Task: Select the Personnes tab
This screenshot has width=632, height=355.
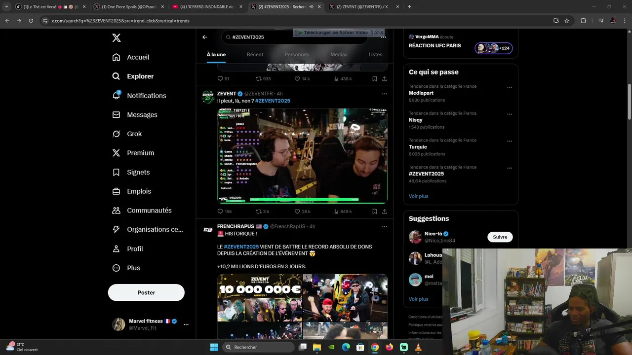Action: [x=297, y=55]
